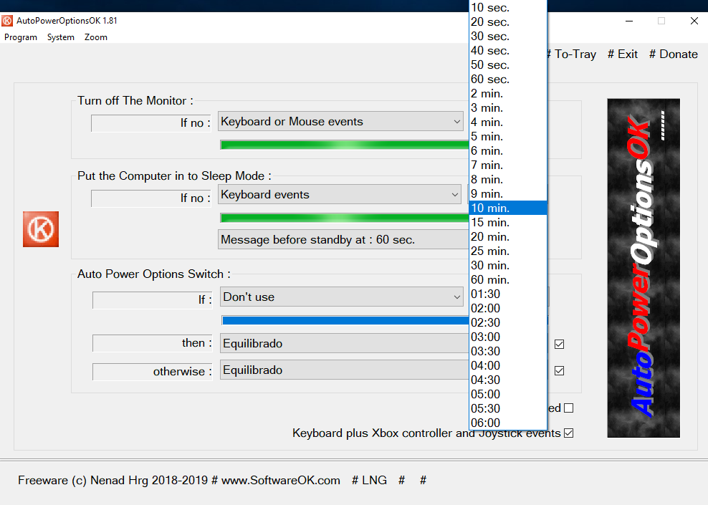708x505 pixels.
Task: Select 8 min. in the list
Action: click(508, 180)
